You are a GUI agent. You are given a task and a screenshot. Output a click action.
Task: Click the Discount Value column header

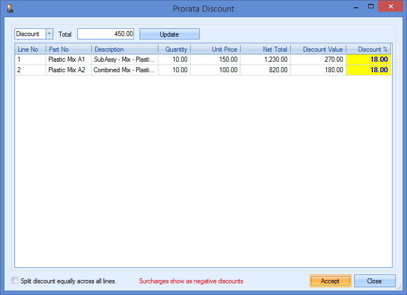318,49
